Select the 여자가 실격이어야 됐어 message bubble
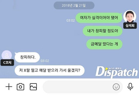 pyautogui.click(x=99, y=18)
